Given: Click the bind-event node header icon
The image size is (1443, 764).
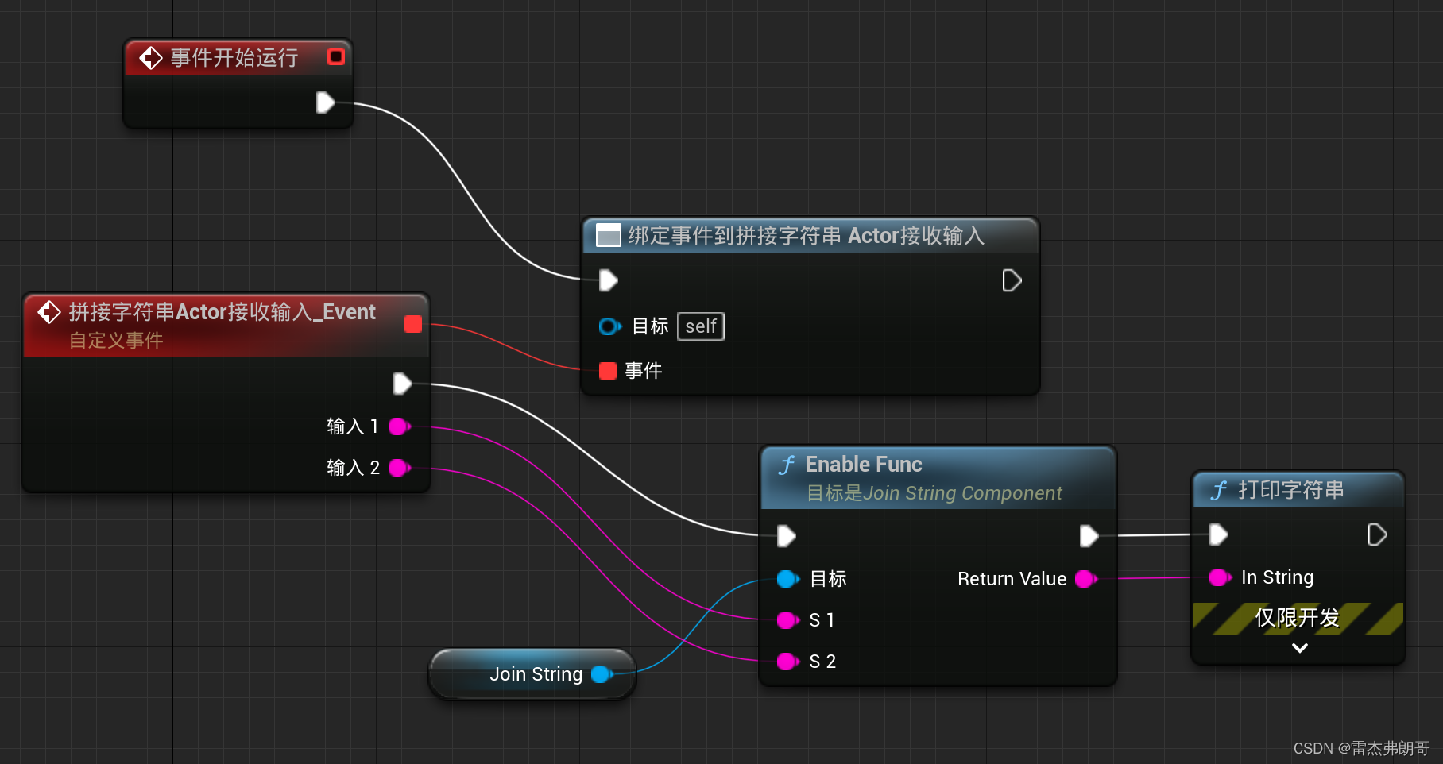Looking at the screenshot, I should click(x=609, y=235).
